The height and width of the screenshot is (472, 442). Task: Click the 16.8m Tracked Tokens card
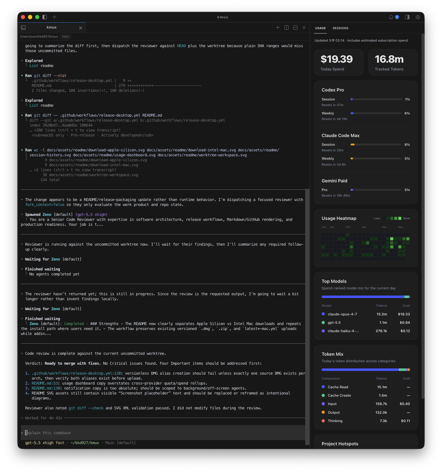(393, 62)
